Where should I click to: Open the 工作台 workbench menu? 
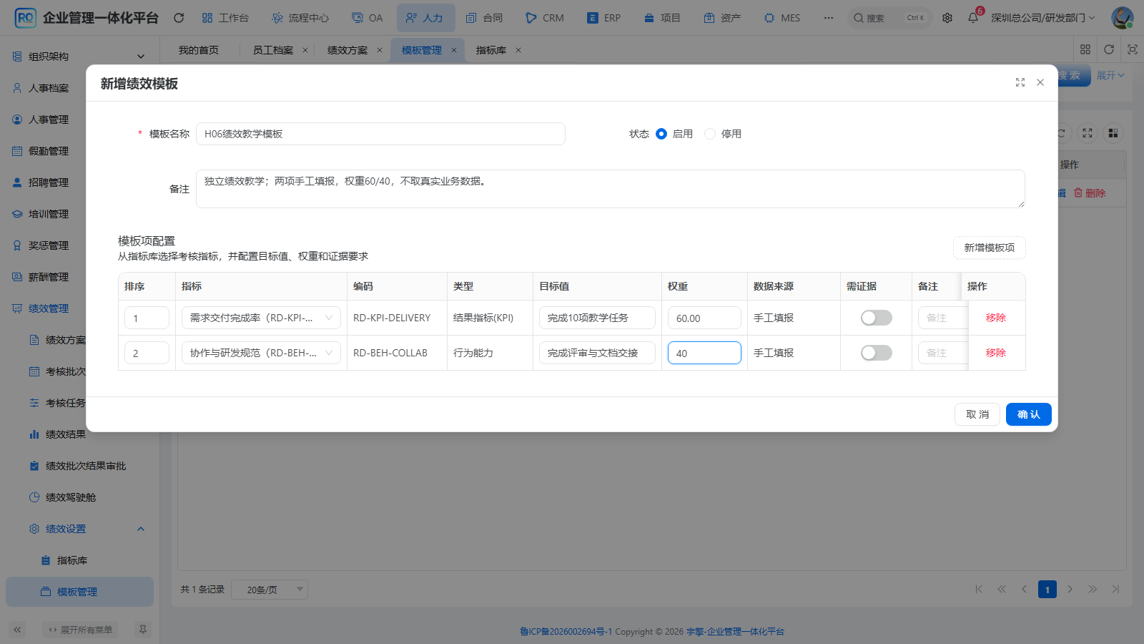click(225, 18)
